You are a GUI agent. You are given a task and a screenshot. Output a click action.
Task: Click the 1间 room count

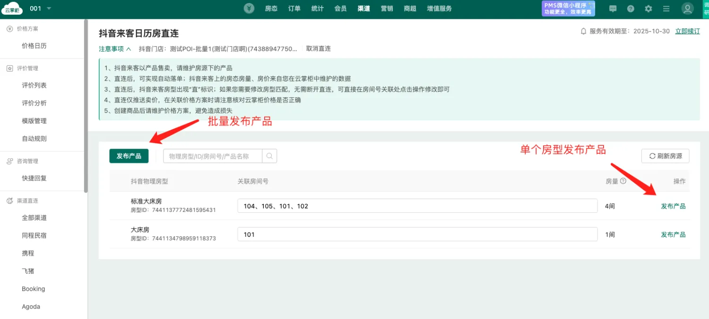(610, 235)
